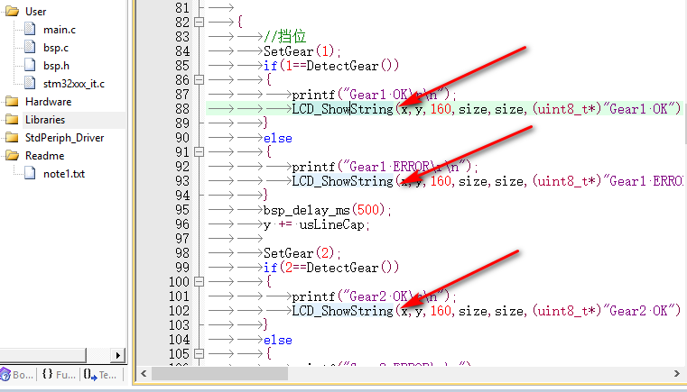This screenshot has width=687, height=392.
Task: Click LCD_ShowString on line 102
Action: 343,311
